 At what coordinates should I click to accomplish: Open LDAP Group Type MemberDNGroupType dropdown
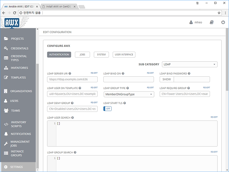129,94
